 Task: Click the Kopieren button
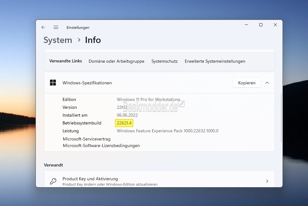[247, 83]
